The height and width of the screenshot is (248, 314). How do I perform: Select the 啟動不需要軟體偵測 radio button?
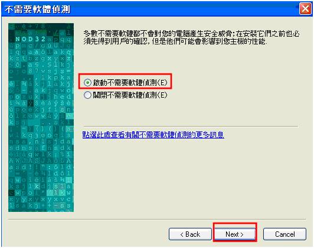click(x=87, y=82)
